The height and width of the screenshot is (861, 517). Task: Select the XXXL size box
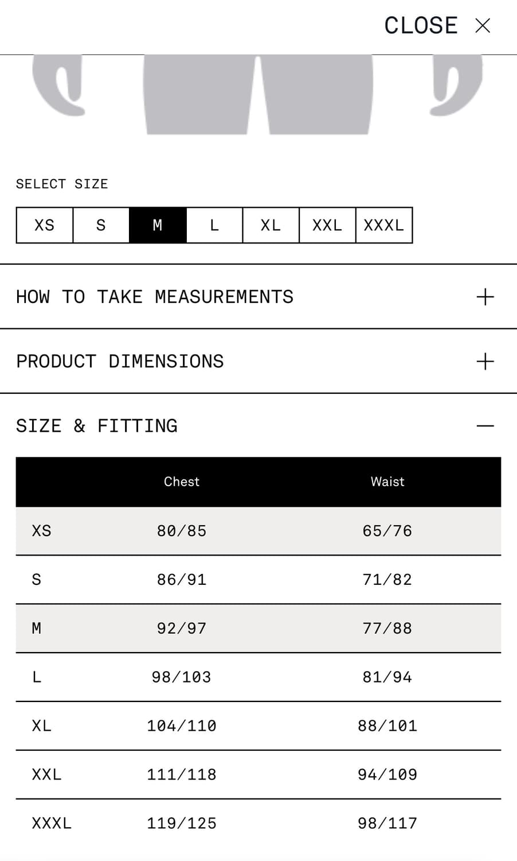[x=384, y=225]
